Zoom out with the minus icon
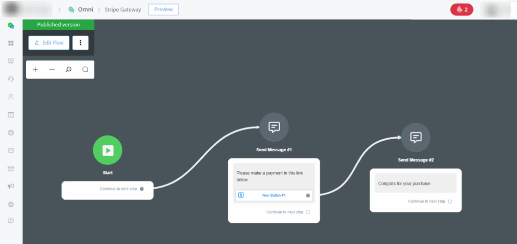The height and width of the screenshot is (244, 517). point(52,70)
